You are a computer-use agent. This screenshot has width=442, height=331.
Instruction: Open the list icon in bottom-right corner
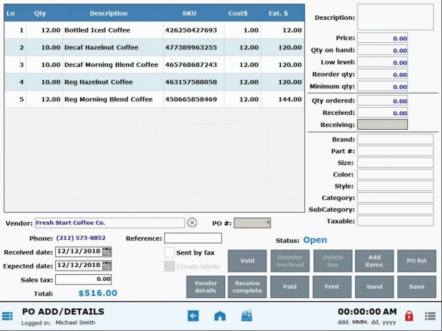430,316
